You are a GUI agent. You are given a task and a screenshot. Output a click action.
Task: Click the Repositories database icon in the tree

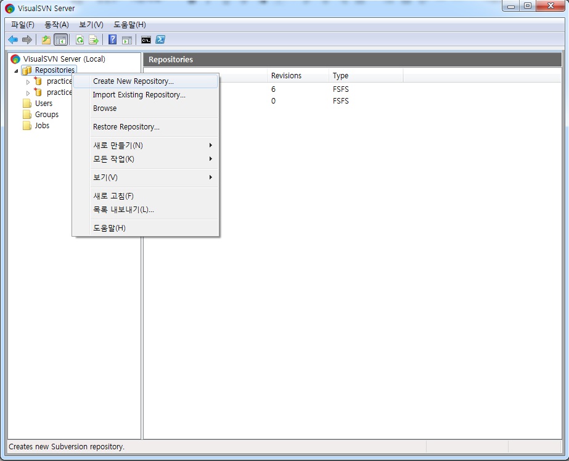pos(27,70)
